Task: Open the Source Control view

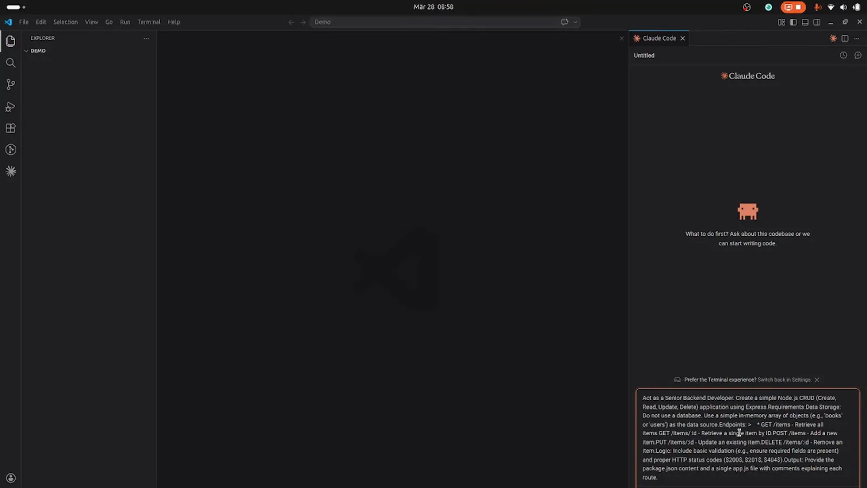Action: (x=10, y=85)
